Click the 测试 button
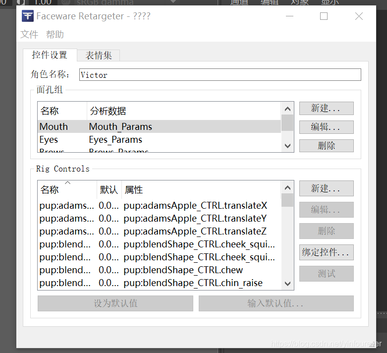387x353 pixels. tap(326, 274)
